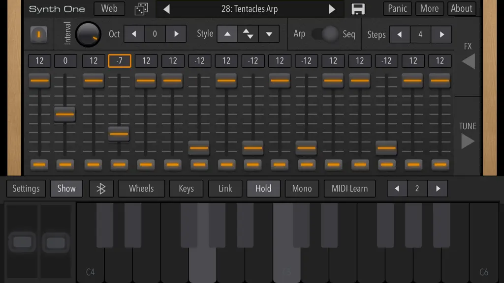The width and height of the screenshot is (504, 283).
Task: Toggle Mono mode
Action: tap(302, 189)
